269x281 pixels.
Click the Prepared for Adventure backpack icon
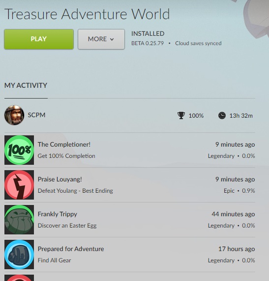tap(19, 255)
